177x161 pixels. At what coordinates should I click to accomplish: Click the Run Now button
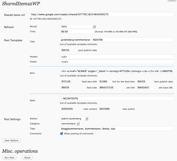click(9, 157)
